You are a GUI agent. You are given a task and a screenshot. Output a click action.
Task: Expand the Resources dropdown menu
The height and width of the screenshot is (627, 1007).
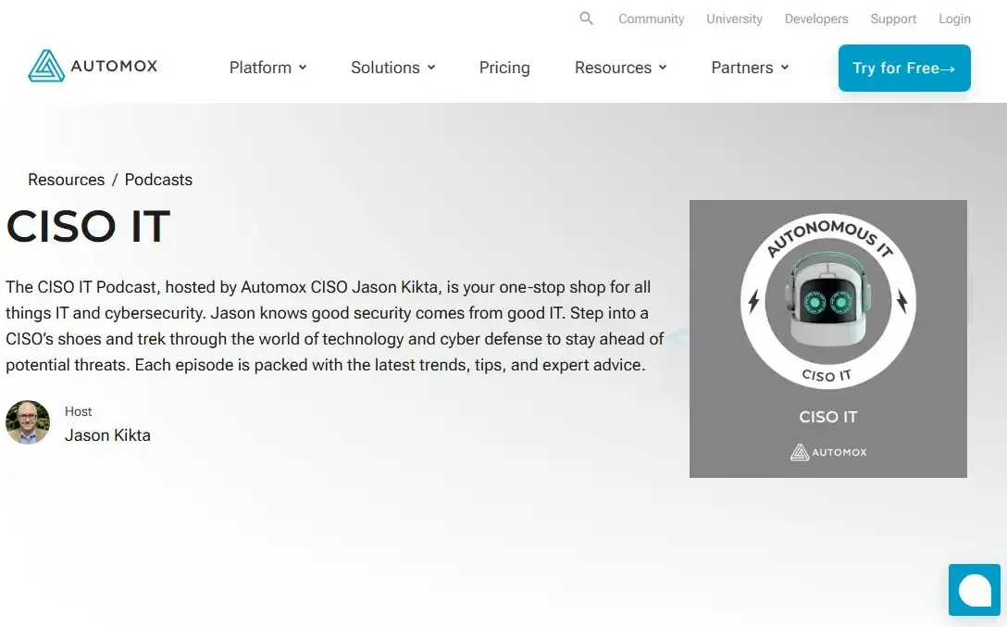pyautogui.click(x=620, y=68)
